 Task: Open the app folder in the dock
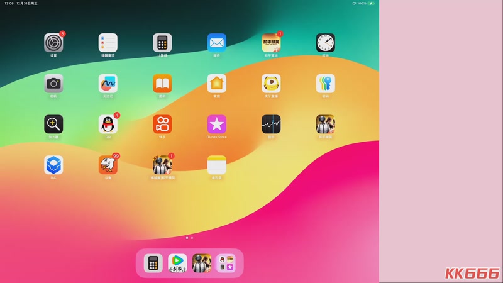226,263
